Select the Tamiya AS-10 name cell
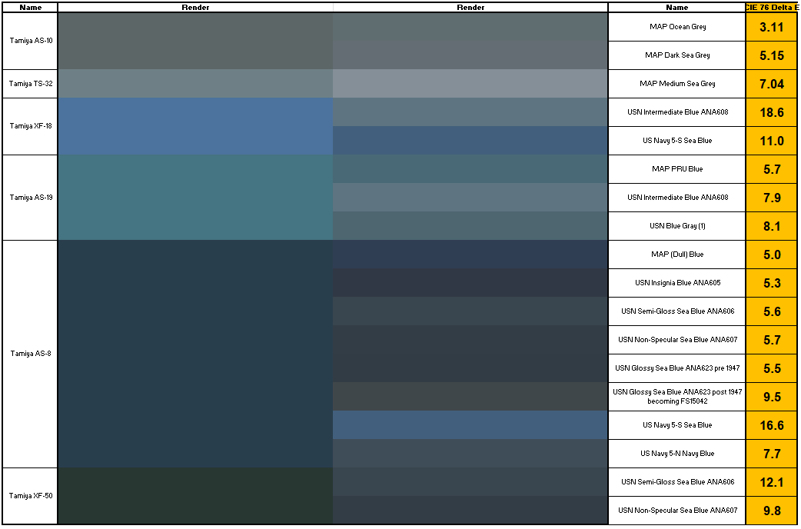 point(31,41)
